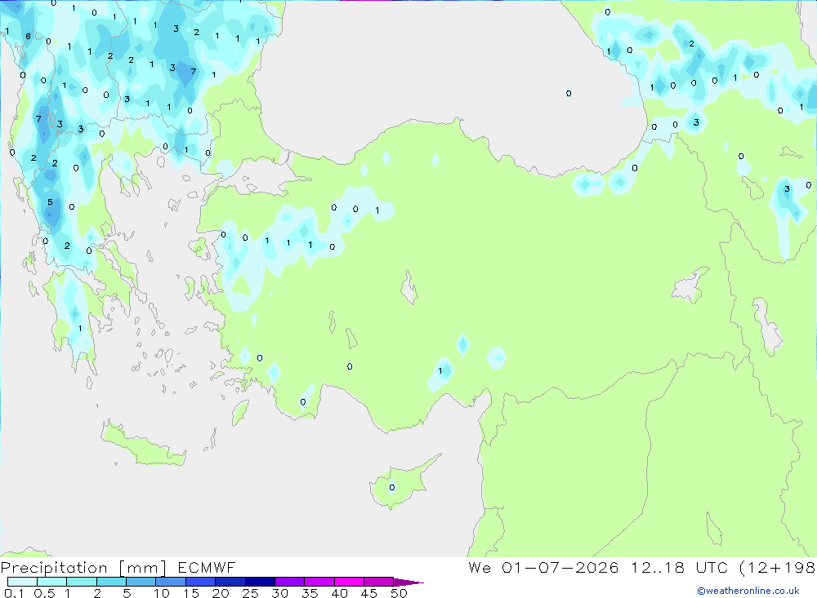Click the '50' legend scale label
The width and height of the screenshot is (817, 598).
tap(399, 593)
